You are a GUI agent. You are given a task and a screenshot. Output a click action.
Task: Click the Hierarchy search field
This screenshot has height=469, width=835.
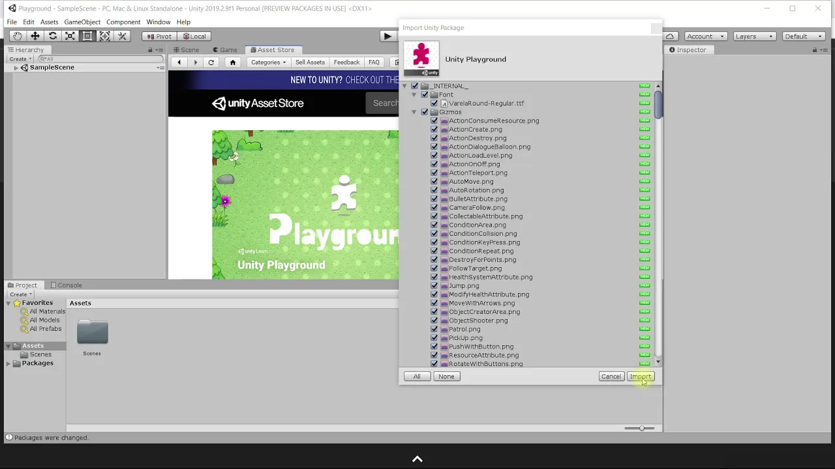tap(100, 59)
